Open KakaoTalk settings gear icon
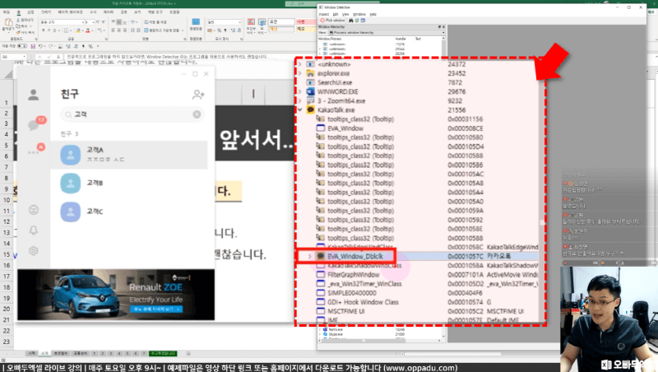 pos(34,251)
